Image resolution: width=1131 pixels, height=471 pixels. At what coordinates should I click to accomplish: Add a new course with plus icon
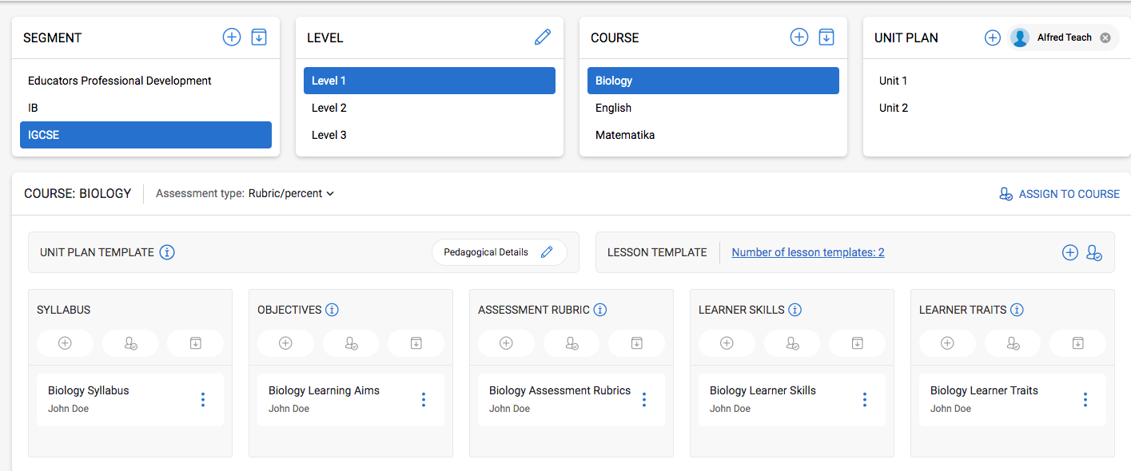(x=799, y=38)
